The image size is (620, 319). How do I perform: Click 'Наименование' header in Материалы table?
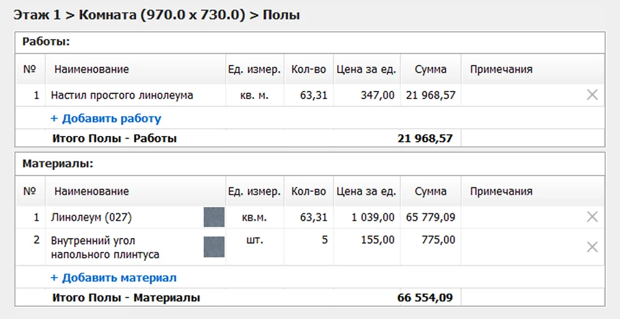[x=91, y=191]
